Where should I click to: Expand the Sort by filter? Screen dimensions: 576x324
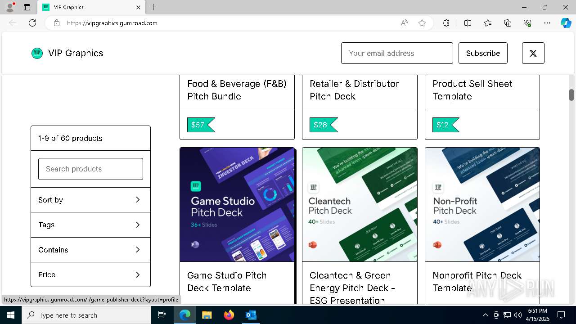coord(90,200)
